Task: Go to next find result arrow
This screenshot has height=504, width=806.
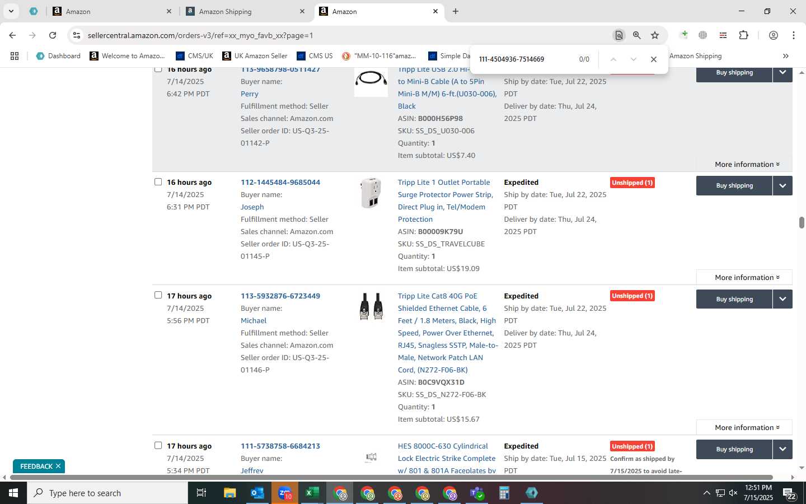Action: click(x=634, y=59)
